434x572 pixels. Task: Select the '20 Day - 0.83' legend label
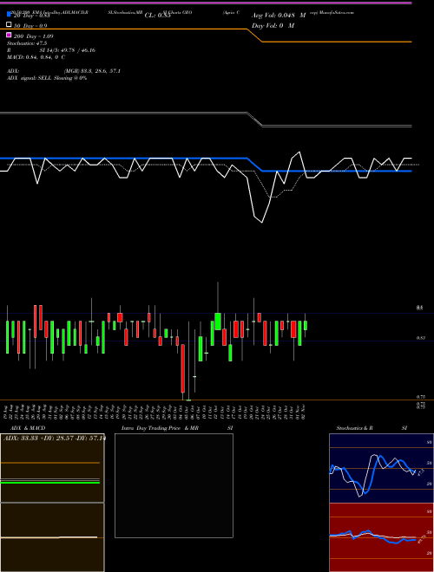click(x=32, y=16)
